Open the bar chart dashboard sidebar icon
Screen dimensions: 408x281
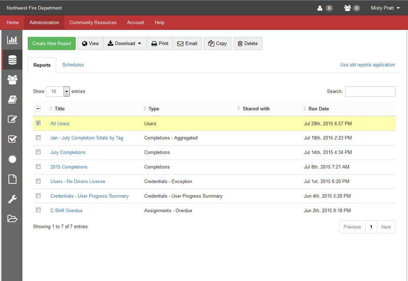pos(12,40)
